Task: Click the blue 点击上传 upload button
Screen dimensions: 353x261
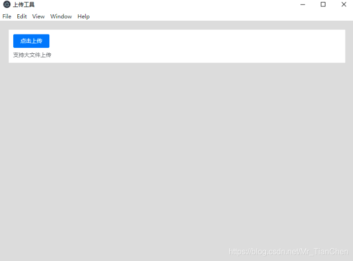Action: tap(31, 41)
